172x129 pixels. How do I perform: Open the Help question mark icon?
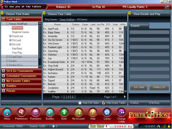(93, 112)
